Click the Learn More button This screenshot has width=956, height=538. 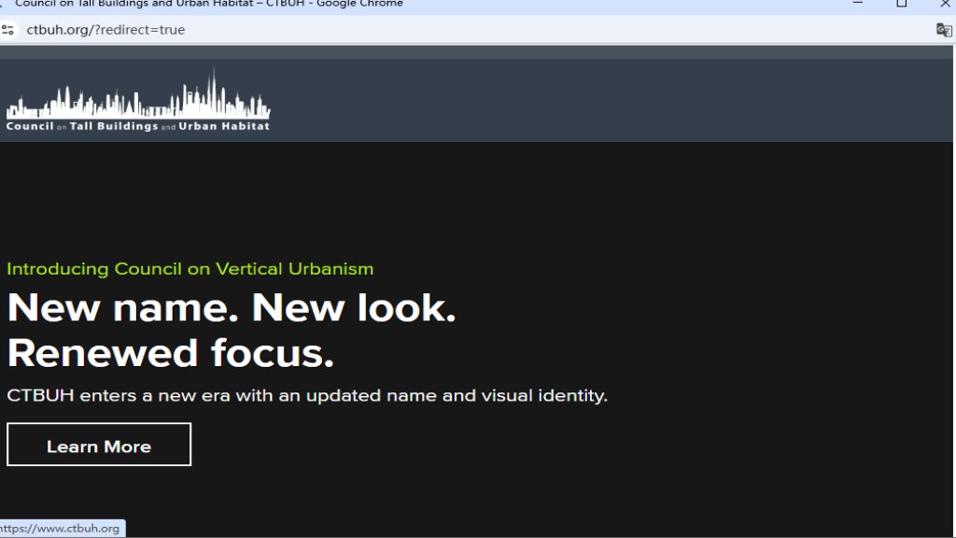click(x=99, y=446)
